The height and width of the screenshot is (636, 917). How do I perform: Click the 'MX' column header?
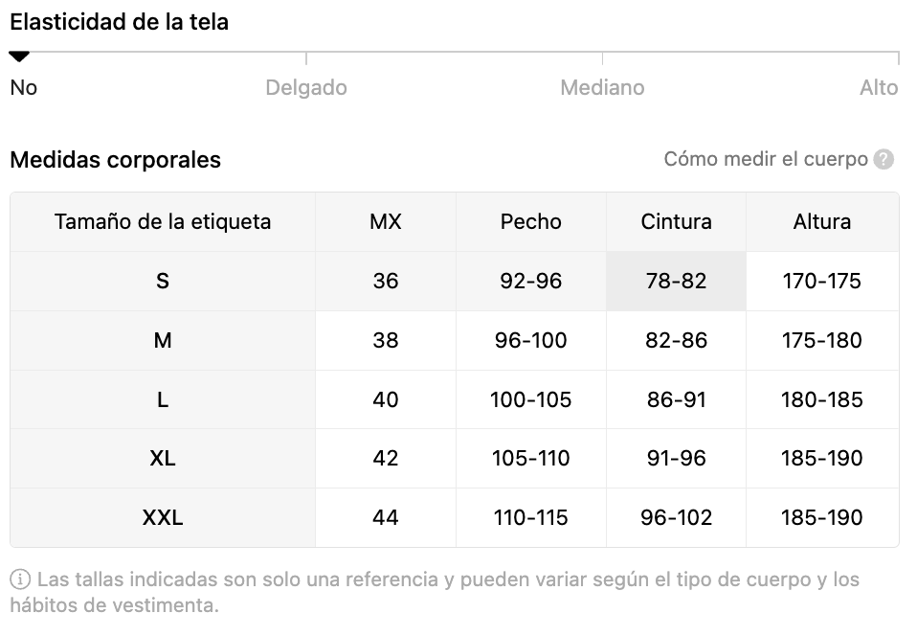(x=386, y=222)
